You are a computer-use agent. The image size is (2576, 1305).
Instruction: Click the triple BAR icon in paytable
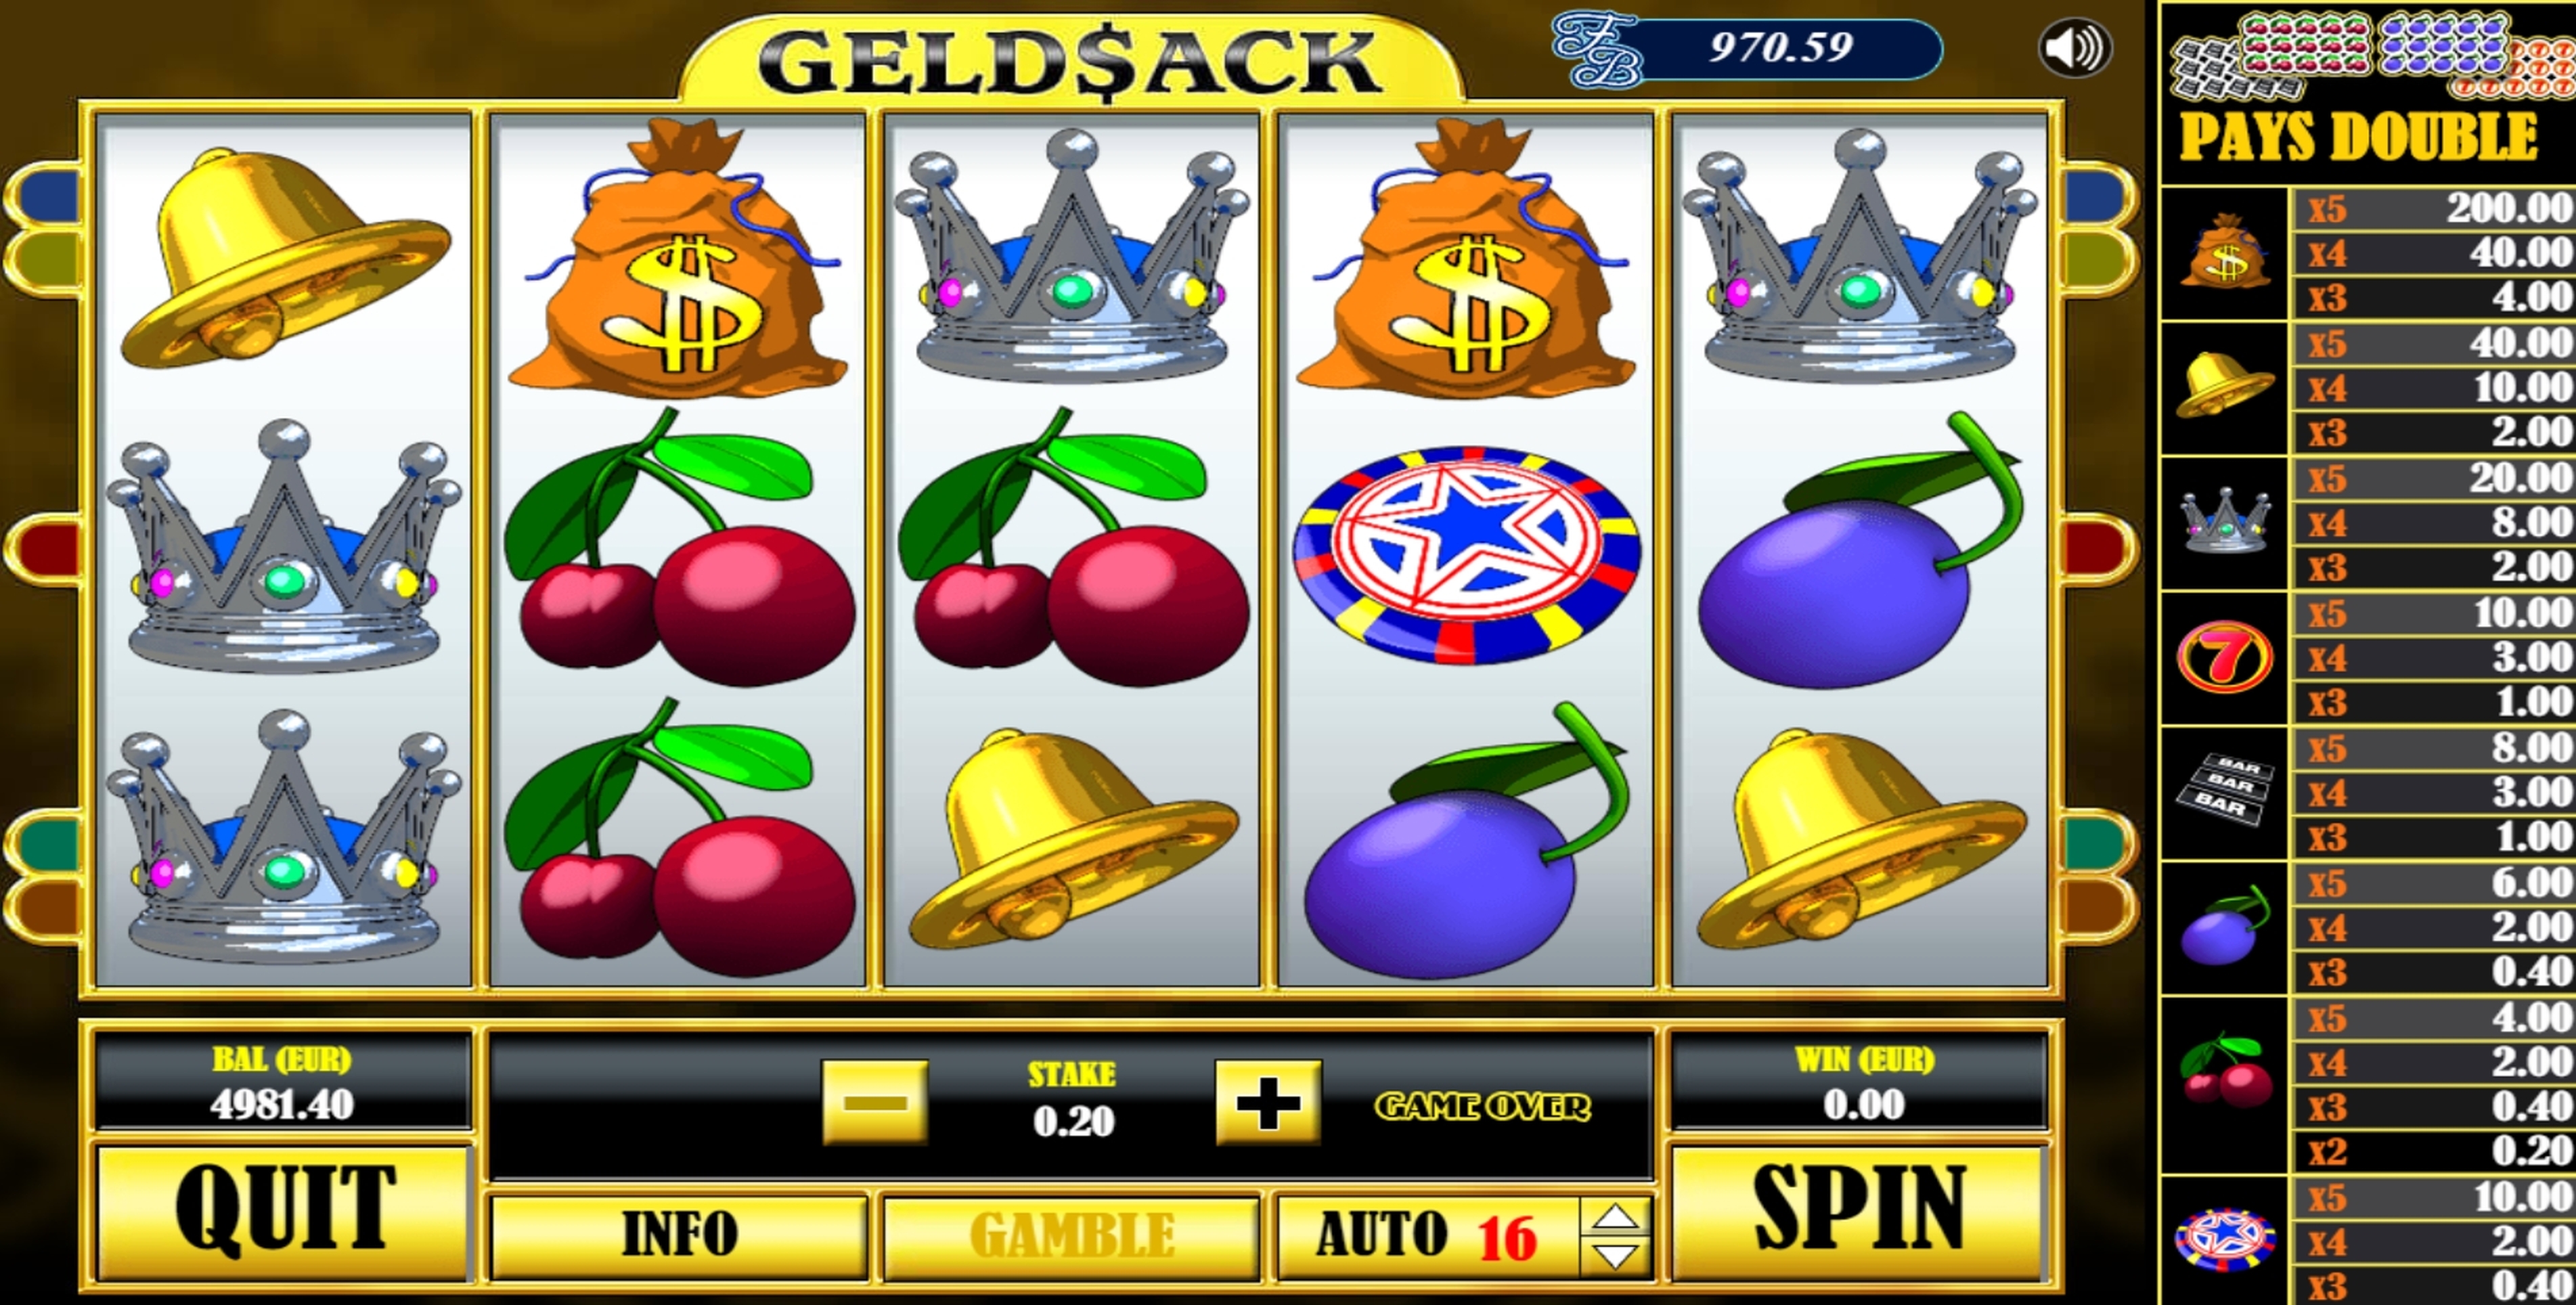[x=2225, y=790]
